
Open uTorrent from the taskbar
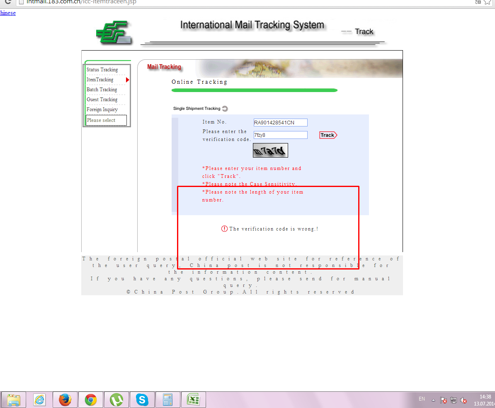click(x=116, y=400)
